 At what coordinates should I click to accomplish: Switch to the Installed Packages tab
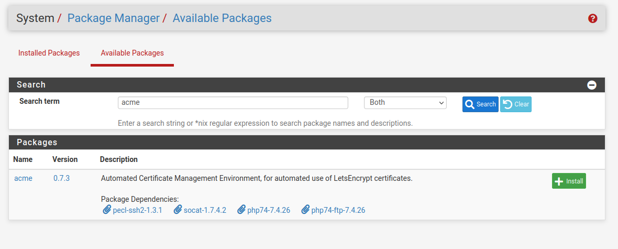click(49, 53)
